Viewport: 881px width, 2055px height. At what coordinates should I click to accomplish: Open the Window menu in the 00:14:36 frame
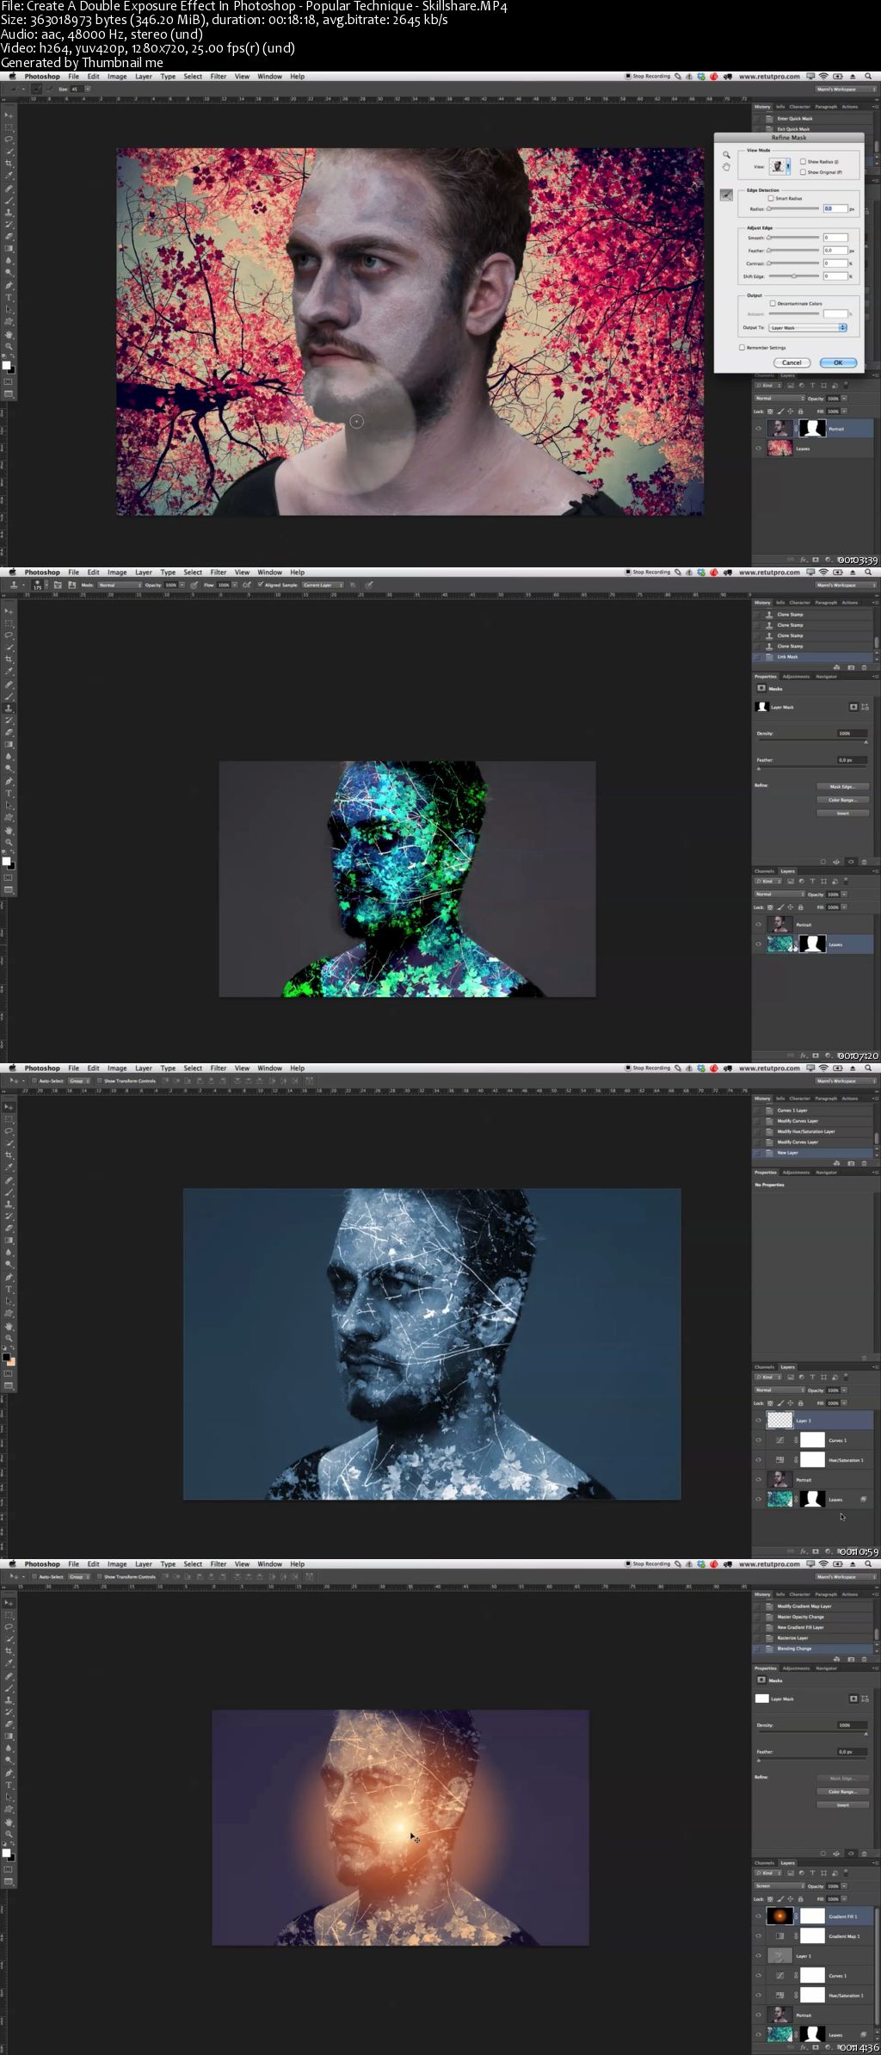point(269,1563)
